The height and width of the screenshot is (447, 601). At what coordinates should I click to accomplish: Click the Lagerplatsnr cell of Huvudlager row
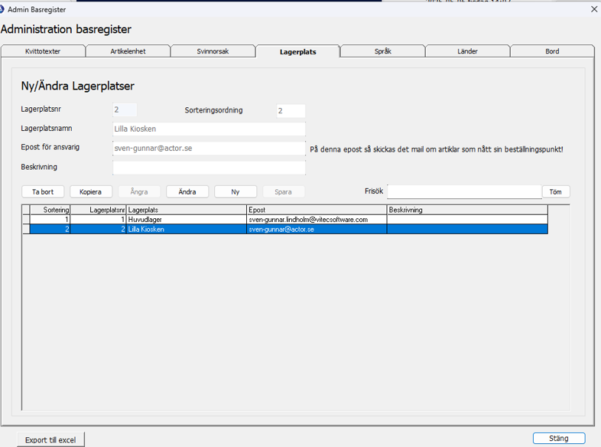click(x=98, y=220)
